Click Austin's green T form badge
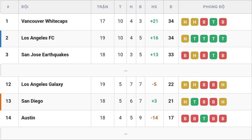The width and height of the screenshot is (252, 140). [x=204, y=119]
